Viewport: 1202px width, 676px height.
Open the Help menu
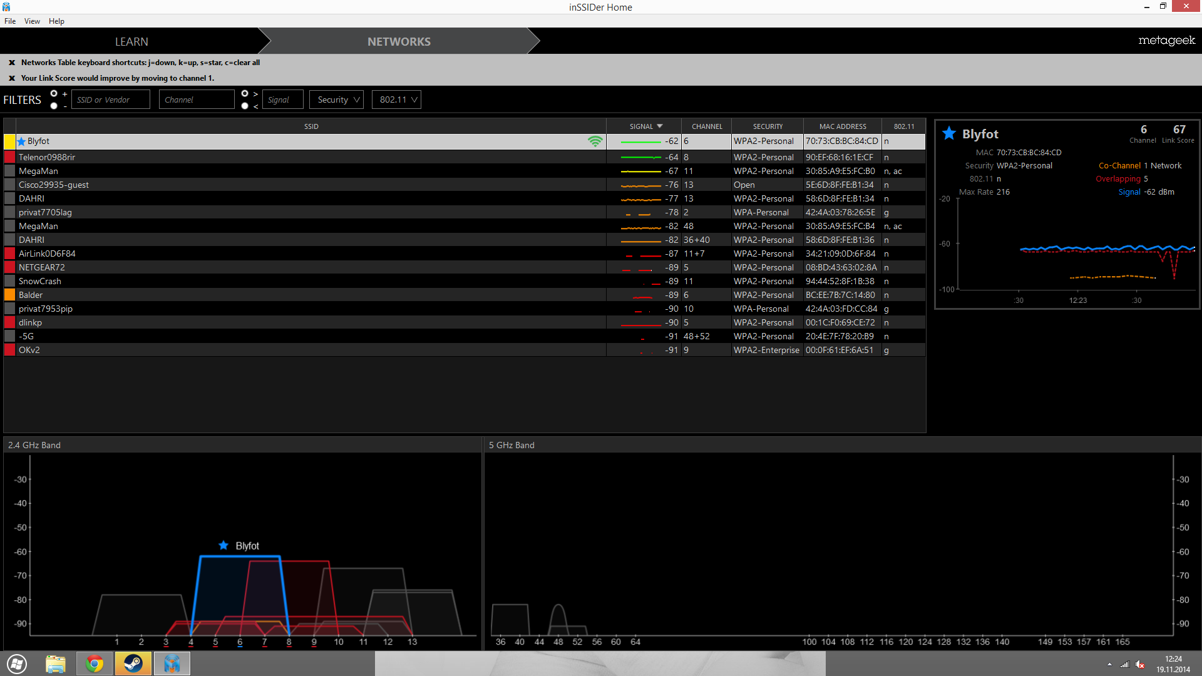click(56, 21)
